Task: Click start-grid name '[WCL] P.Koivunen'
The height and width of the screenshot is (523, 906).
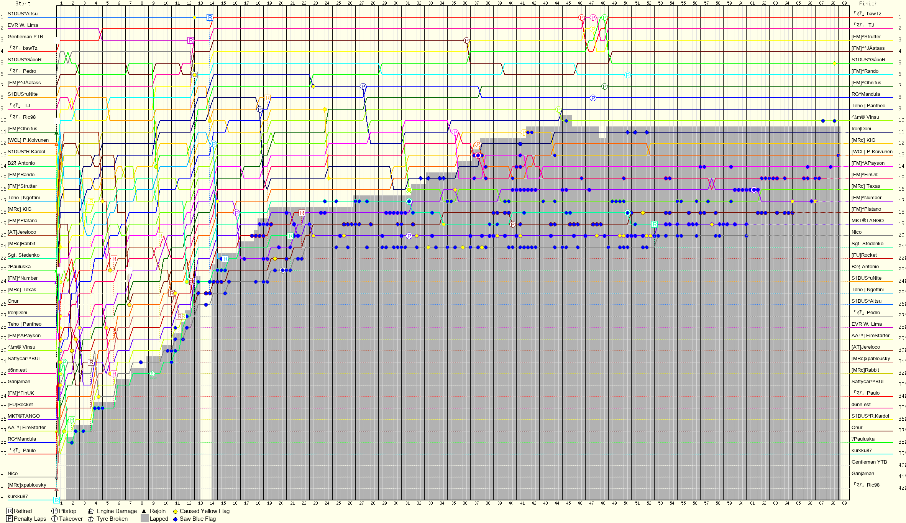Action: coord(28,140)
